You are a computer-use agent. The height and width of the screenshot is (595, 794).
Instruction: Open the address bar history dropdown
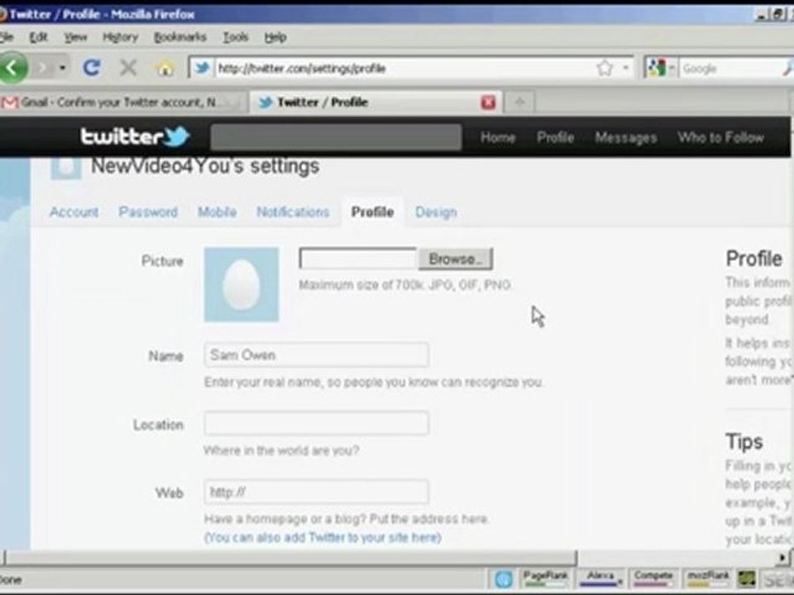626,68
